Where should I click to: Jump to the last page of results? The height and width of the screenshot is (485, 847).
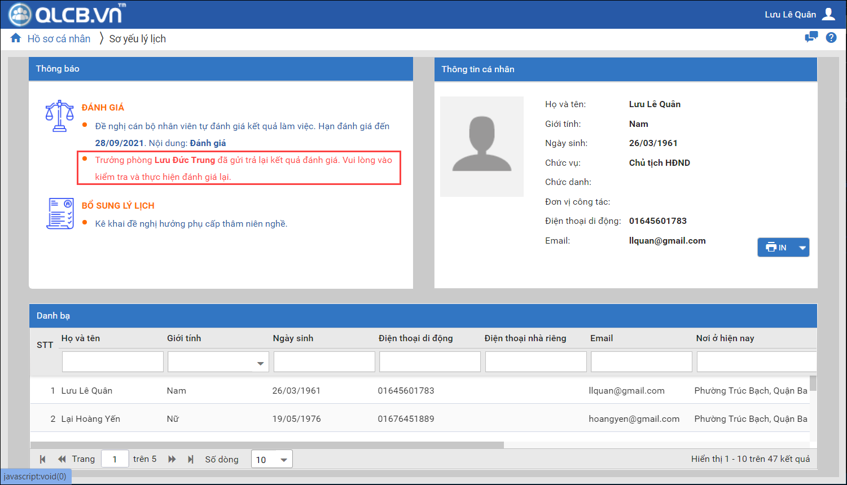(191, 459)
